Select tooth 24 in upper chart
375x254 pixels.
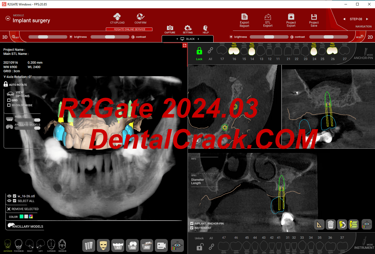[314, 52]
